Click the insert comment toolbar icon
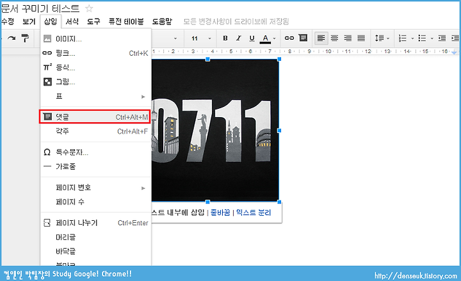This screenshot has height=281, width=461. (x=303, y=38)
